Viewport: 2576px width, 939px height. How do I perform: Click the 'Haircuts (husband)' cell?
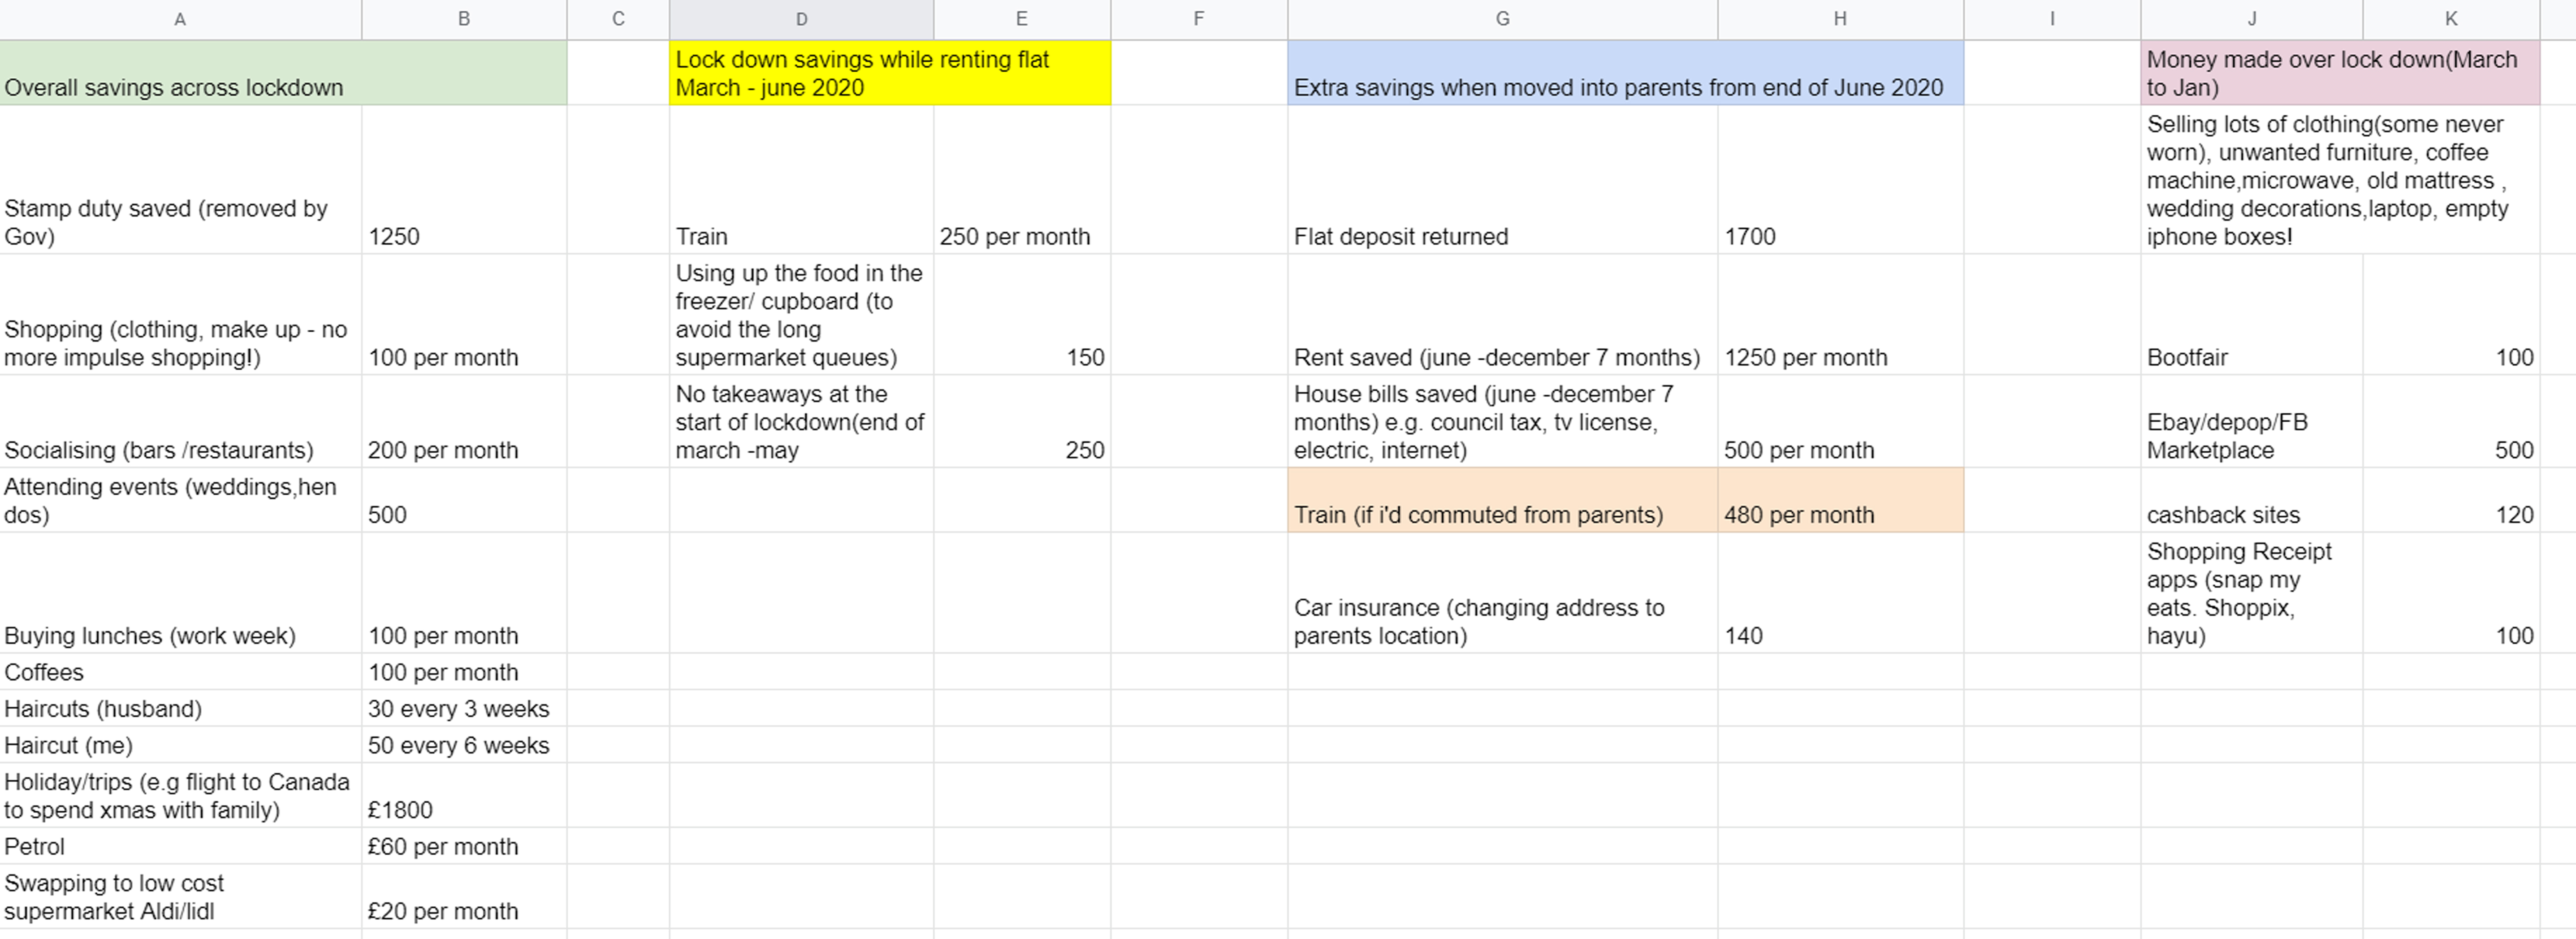point(180,709)
